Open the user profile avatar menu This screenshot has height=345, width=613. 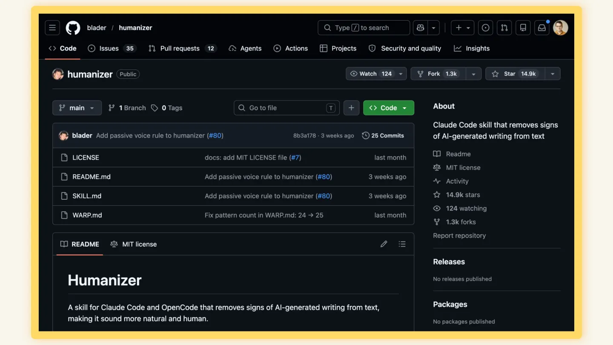(x=561, y=28)
